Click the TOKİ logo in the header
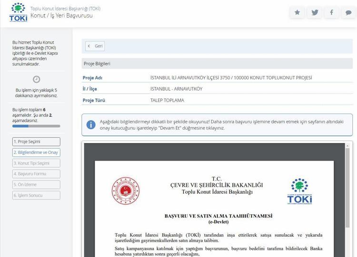357x257 pixels. click(x=18, y=12)
